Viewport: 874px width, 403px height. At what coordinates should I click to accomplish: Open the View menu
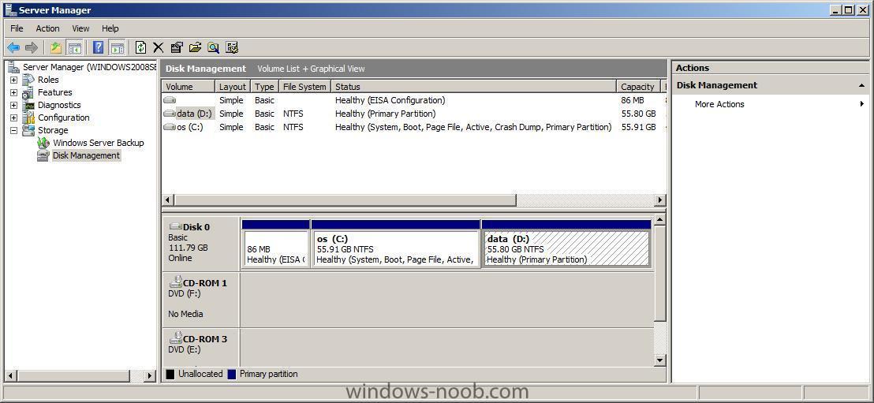(80, 28)
